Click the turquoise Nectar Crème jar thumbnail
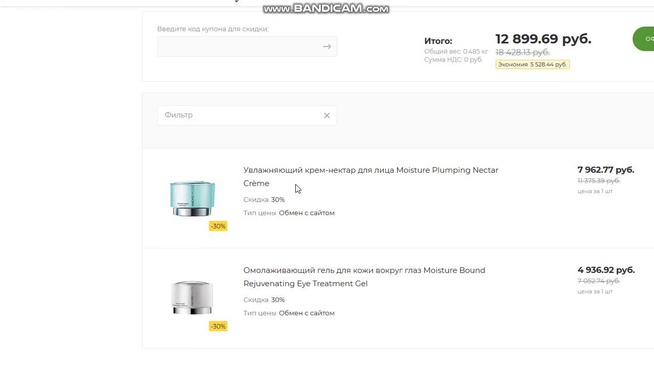This screenshot has width=654, height=368. point(192,198)
